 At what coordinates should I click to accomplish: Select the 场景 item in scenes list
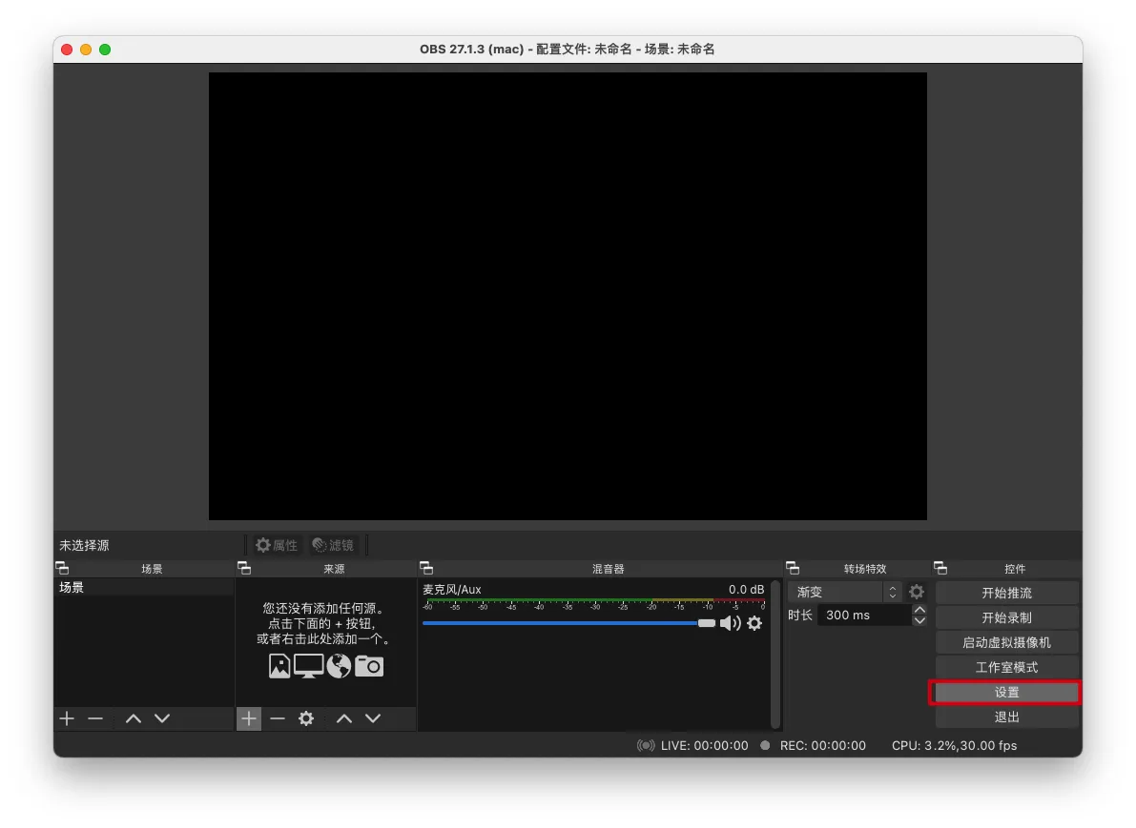click(x=143, y=588)
